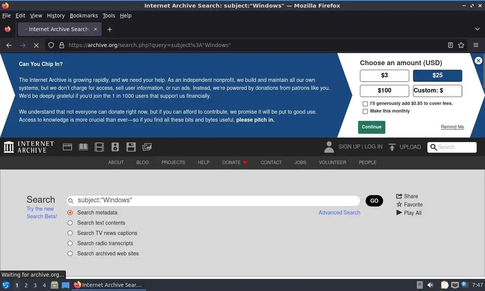Open the Firefox hamburger application menu
485x291 pixels.
click(476, 45)
